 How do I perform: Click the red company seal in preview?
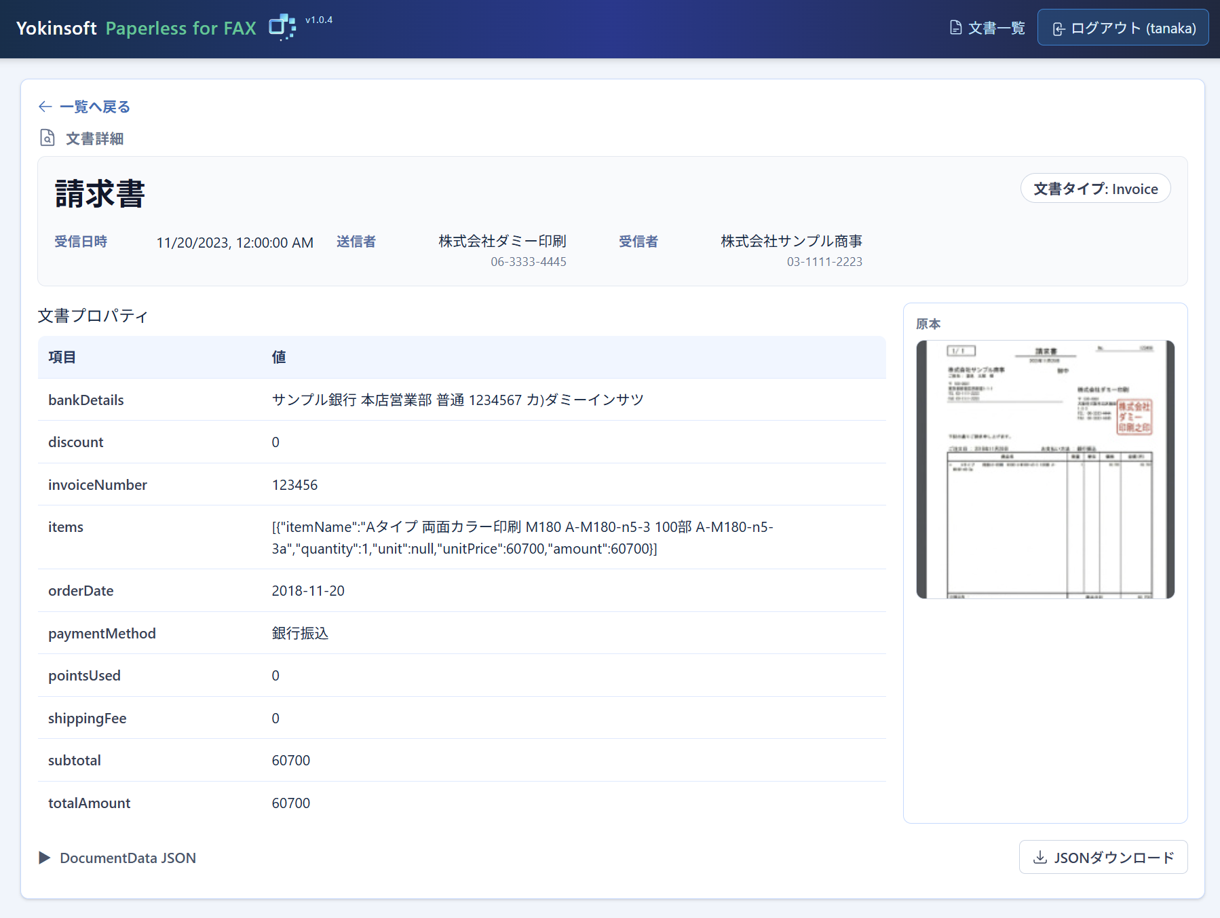click(1134, 417)
